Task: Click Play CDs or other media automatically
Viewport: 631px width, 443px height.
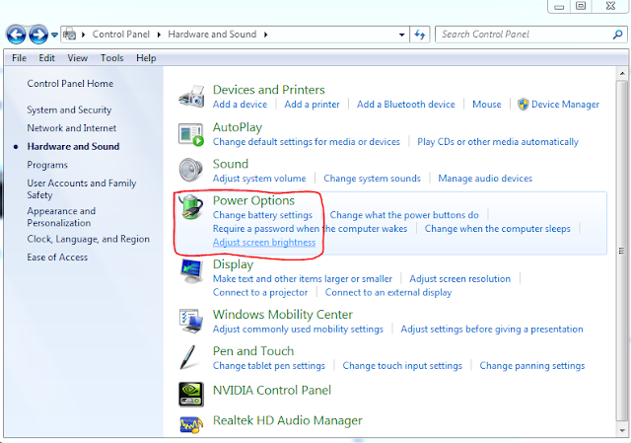Action: pos(497,142)
